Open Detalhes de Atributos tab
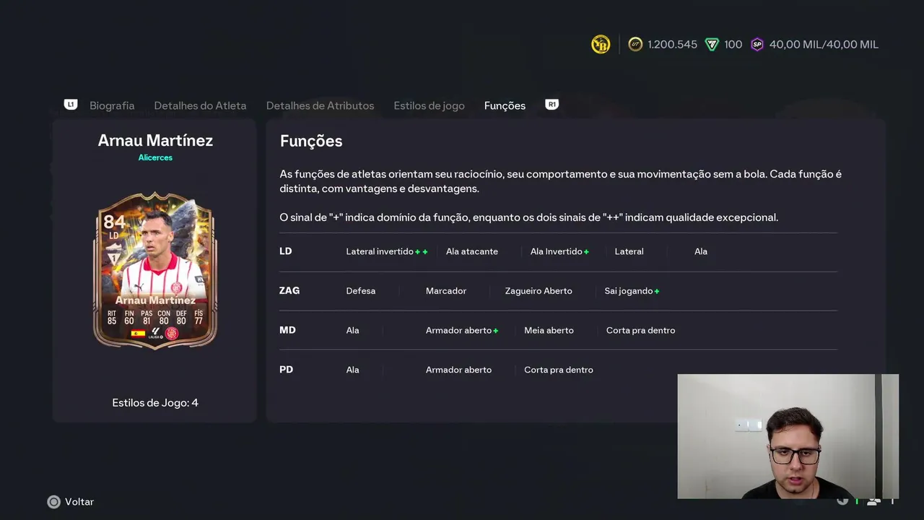The image size is (924, 520). click(320, 105)
